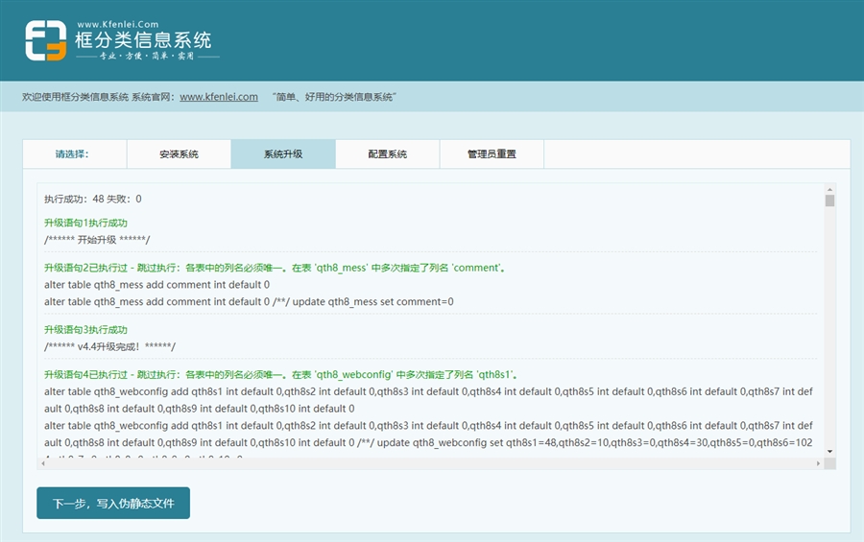Switch to the 安装系统 tab

(179, 153)
